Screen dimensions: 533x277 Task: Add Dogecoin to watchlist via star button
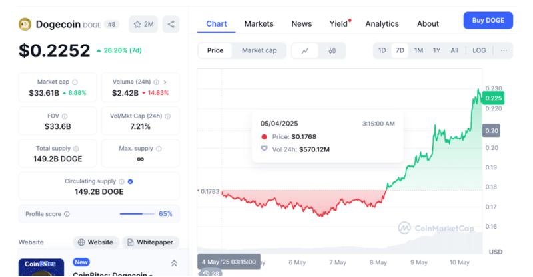(143, 24)
